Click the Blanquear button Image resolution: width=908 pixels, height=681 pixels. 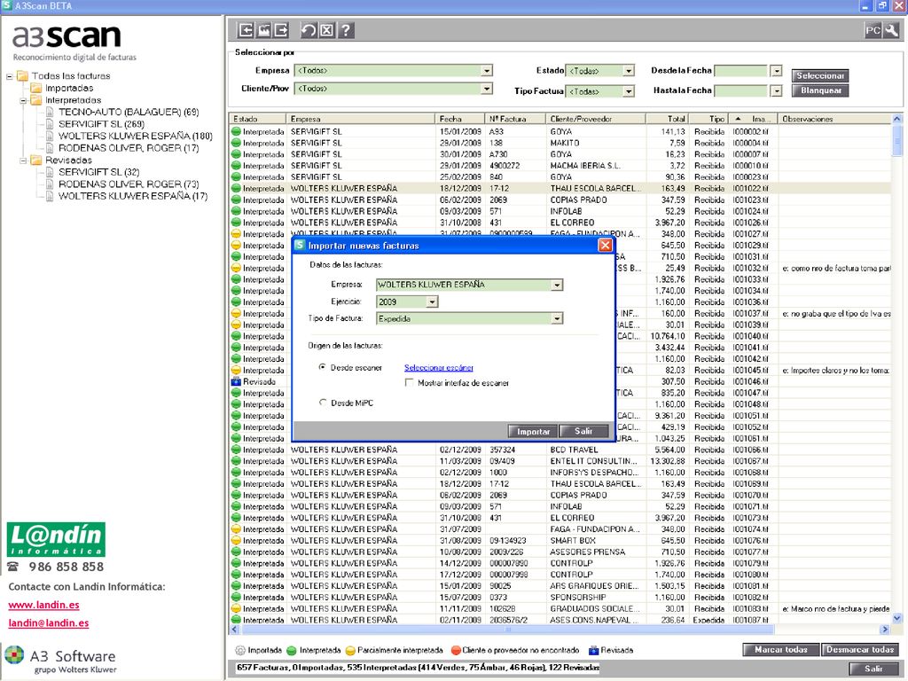click(x=820, y=90)
